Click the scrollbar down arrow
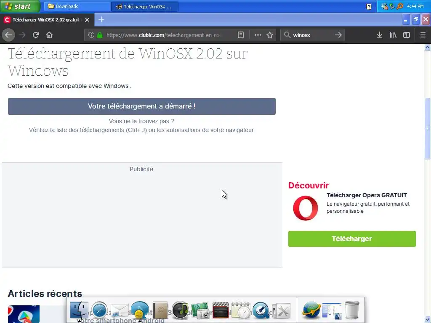 click(x=428, y=320)
